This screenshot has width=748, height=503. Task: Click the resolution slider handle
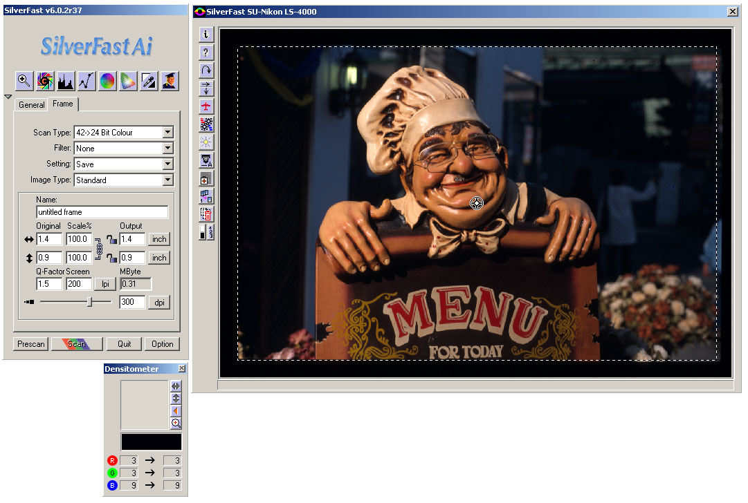point(89,302)
